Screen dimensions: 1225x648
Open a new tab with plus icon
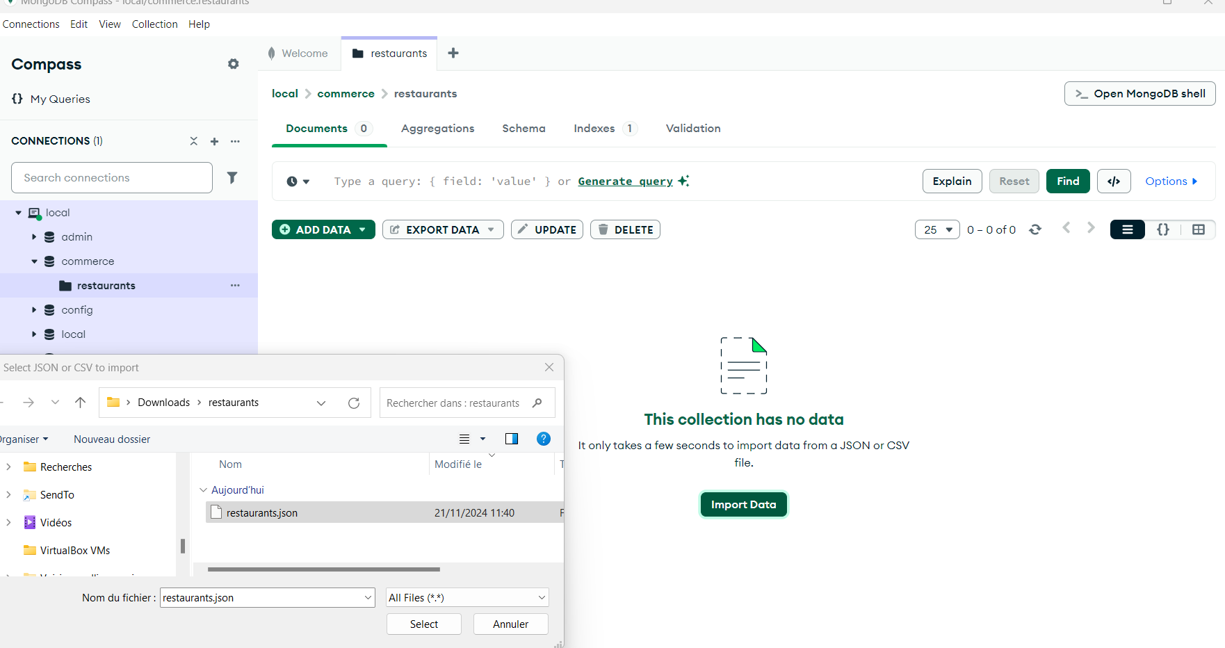pyautogui.click(x=453, y=53)
